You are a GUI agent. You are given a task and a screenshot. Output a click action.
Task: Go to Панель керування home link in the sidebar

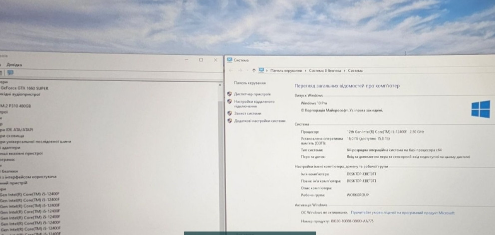249,83
